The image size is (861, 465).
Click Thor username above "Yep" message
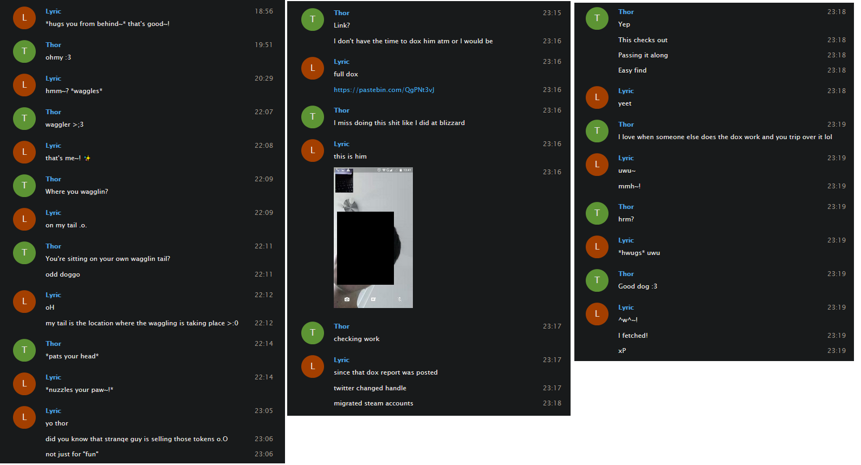click(x=626, y=12)
